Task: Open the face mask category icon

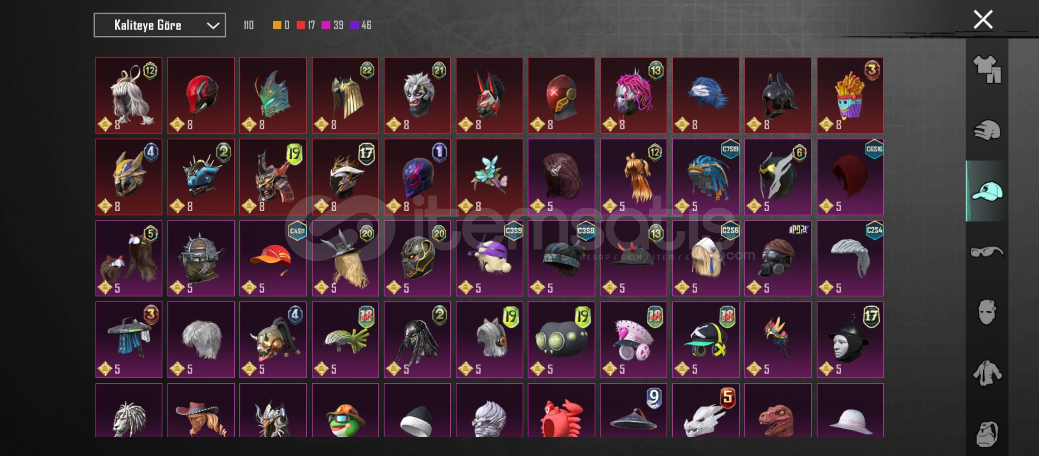Action: [987, 312]
